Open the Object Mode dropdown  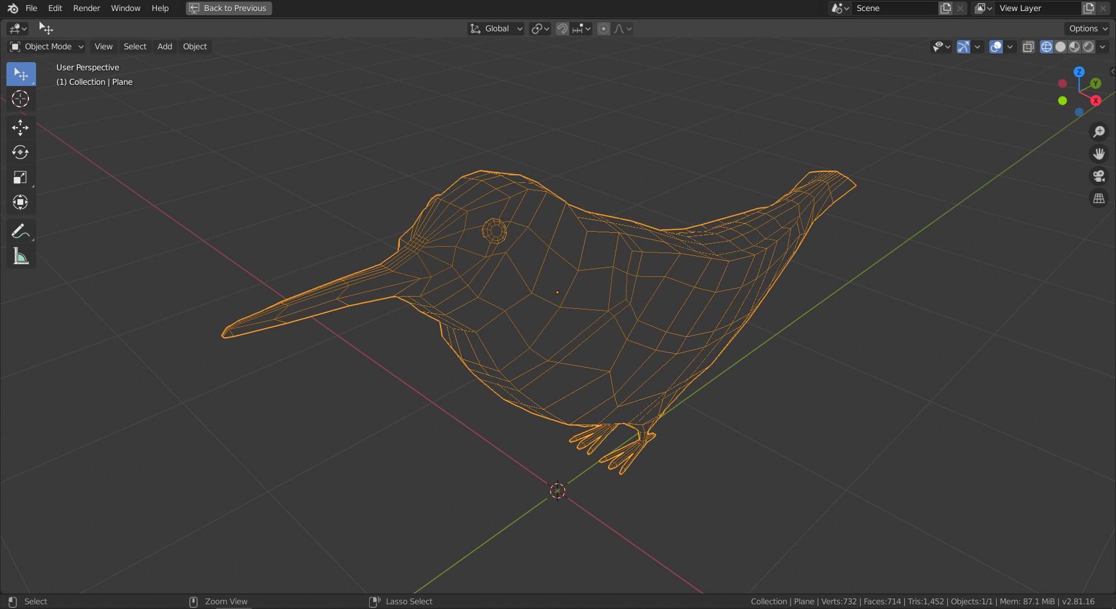[x=46, y=46]
